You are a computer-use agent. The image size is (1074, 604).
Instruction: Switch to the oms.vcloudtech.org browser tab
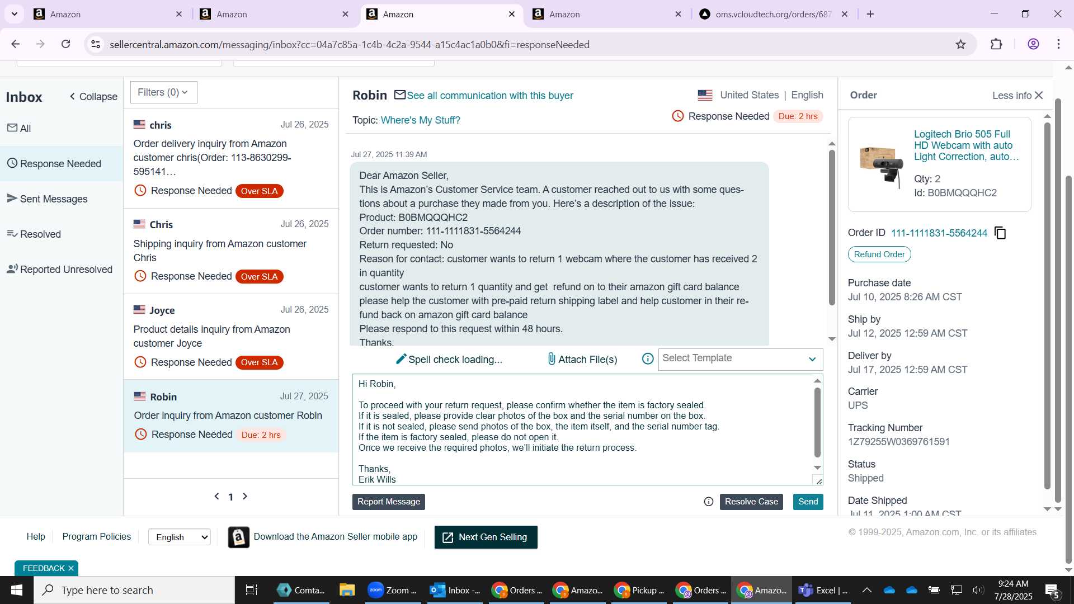pos(773,14)
